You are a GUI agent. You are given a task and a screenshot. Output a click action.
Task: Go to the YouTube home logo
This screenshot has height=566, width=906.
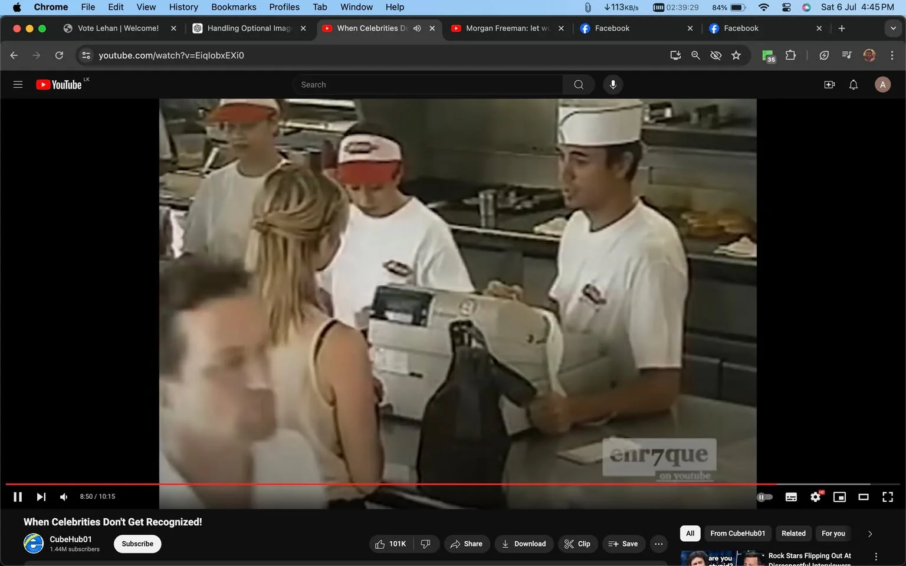tap(59, 84)
